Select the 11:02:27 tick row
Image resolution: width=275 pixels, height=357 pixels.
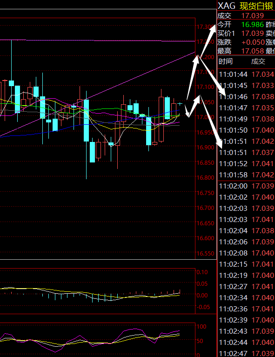pos(246,286)
